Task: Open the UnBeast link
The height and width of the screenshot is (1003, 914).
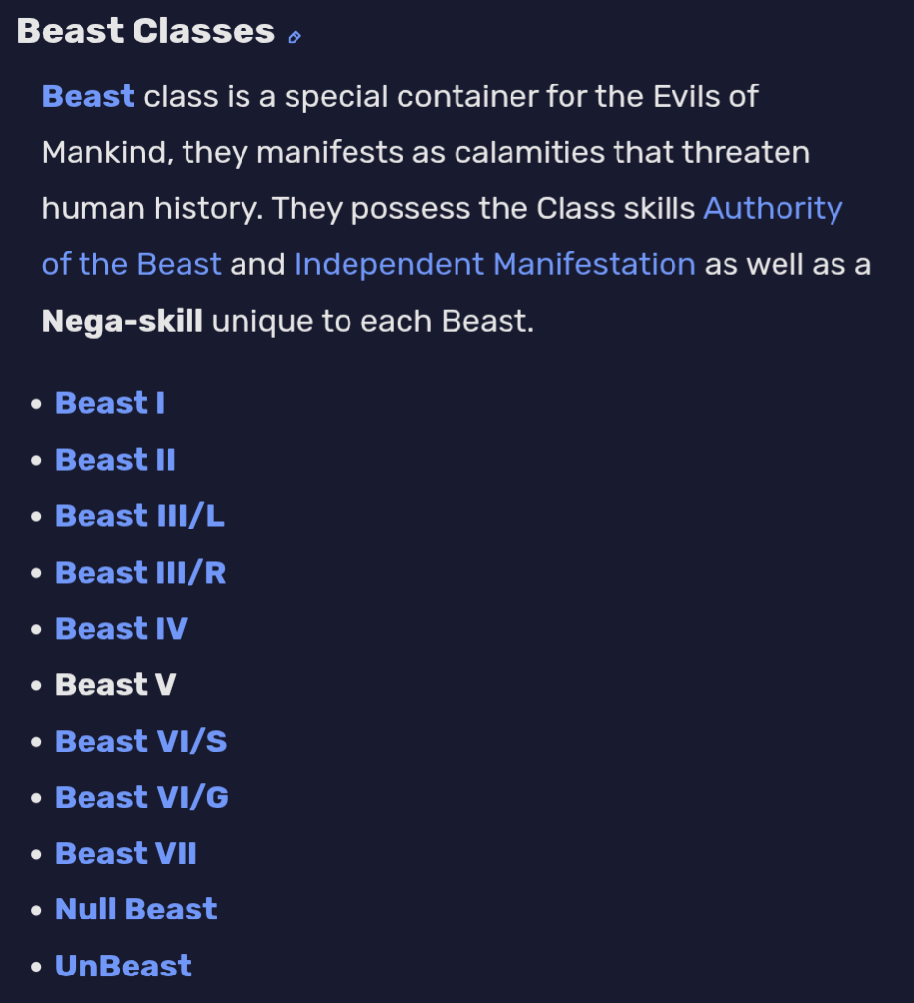Action: pyautogui.click(x=124, y=966)
